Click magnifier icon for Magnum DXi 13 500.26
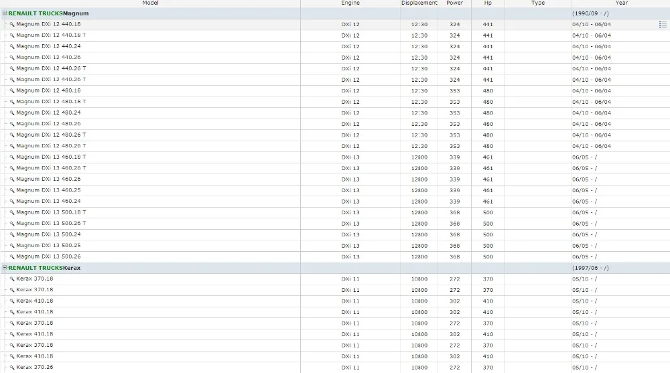 point(12,257)
